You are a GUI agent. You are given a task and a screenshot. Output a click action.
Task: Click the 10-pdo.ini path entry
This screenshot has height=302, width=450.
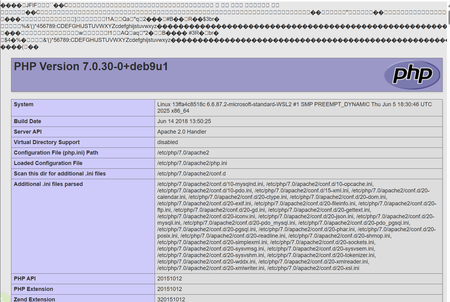pyautogui.click(x=204, y=191)
